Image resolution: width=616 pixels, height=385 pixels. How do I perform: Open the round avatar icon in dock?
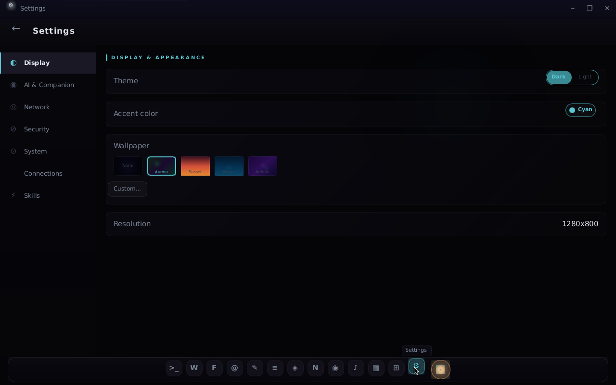[440, 370]
